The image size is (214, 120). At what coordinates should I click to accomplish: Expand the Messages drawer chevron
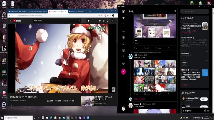click(x=208, y=111)
